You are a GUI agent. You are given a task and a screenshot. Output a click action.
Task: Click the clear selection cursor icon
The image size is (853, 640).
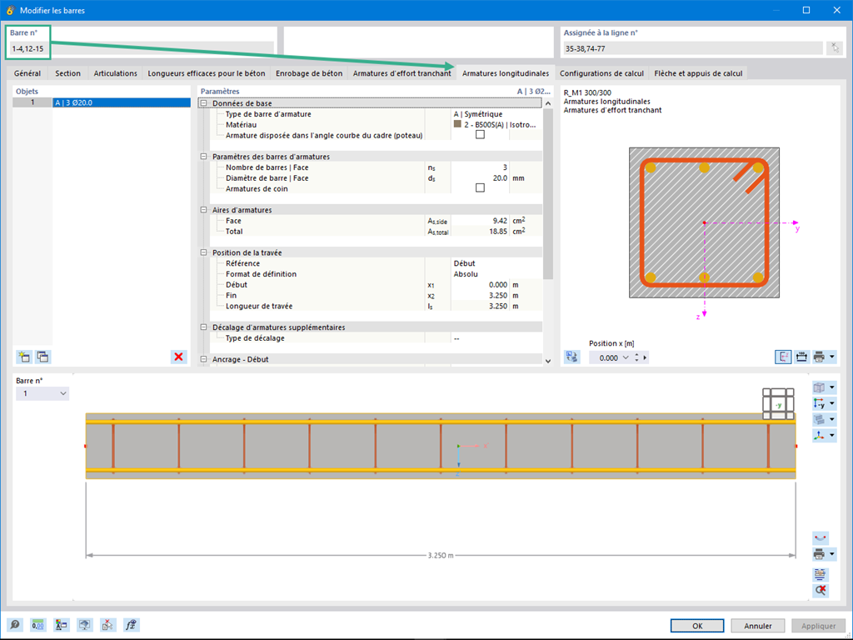point(107,625)
